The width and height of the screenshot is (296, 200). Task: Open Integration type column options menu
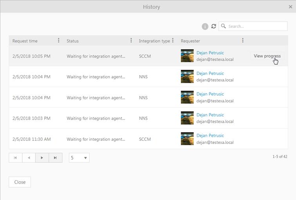[173, 40]
